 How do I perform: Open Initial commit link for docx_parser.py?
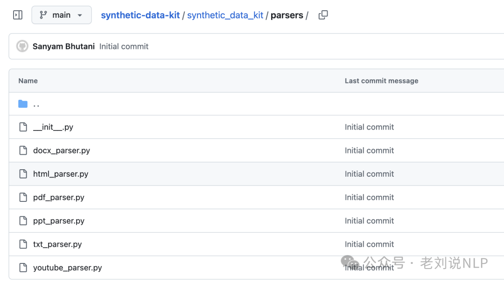pos(369,150)
